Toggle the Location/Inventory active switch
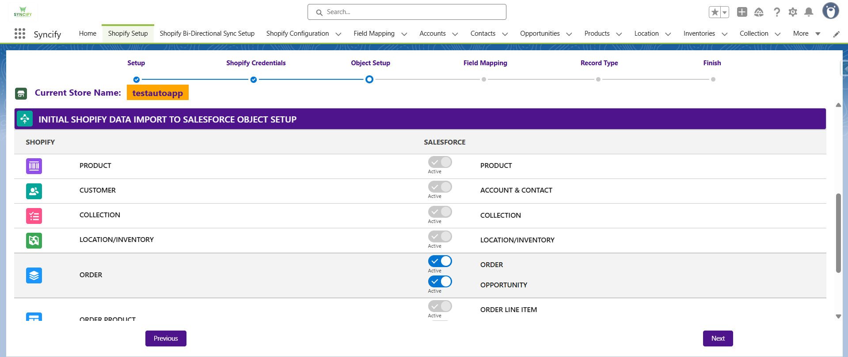Viewport: 848px width, 357px height. click(x=440, y=237)
